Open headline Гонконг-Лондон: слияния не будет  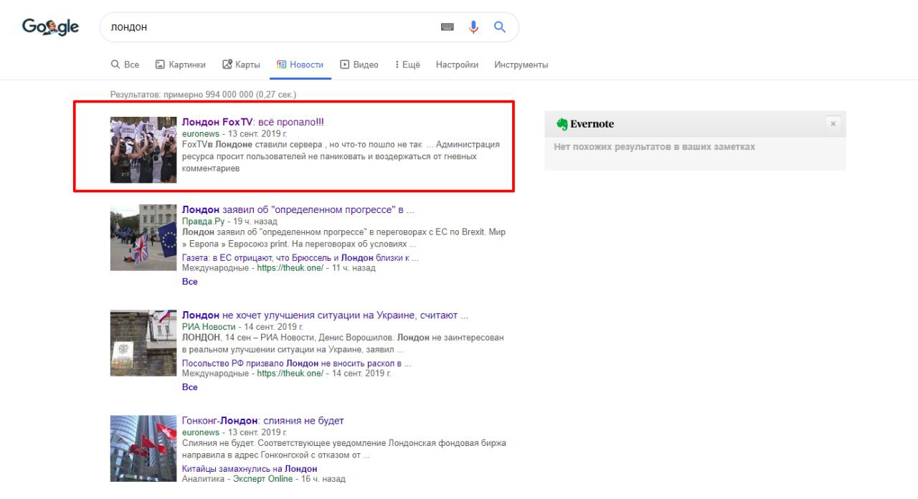[x=262, y=420]
